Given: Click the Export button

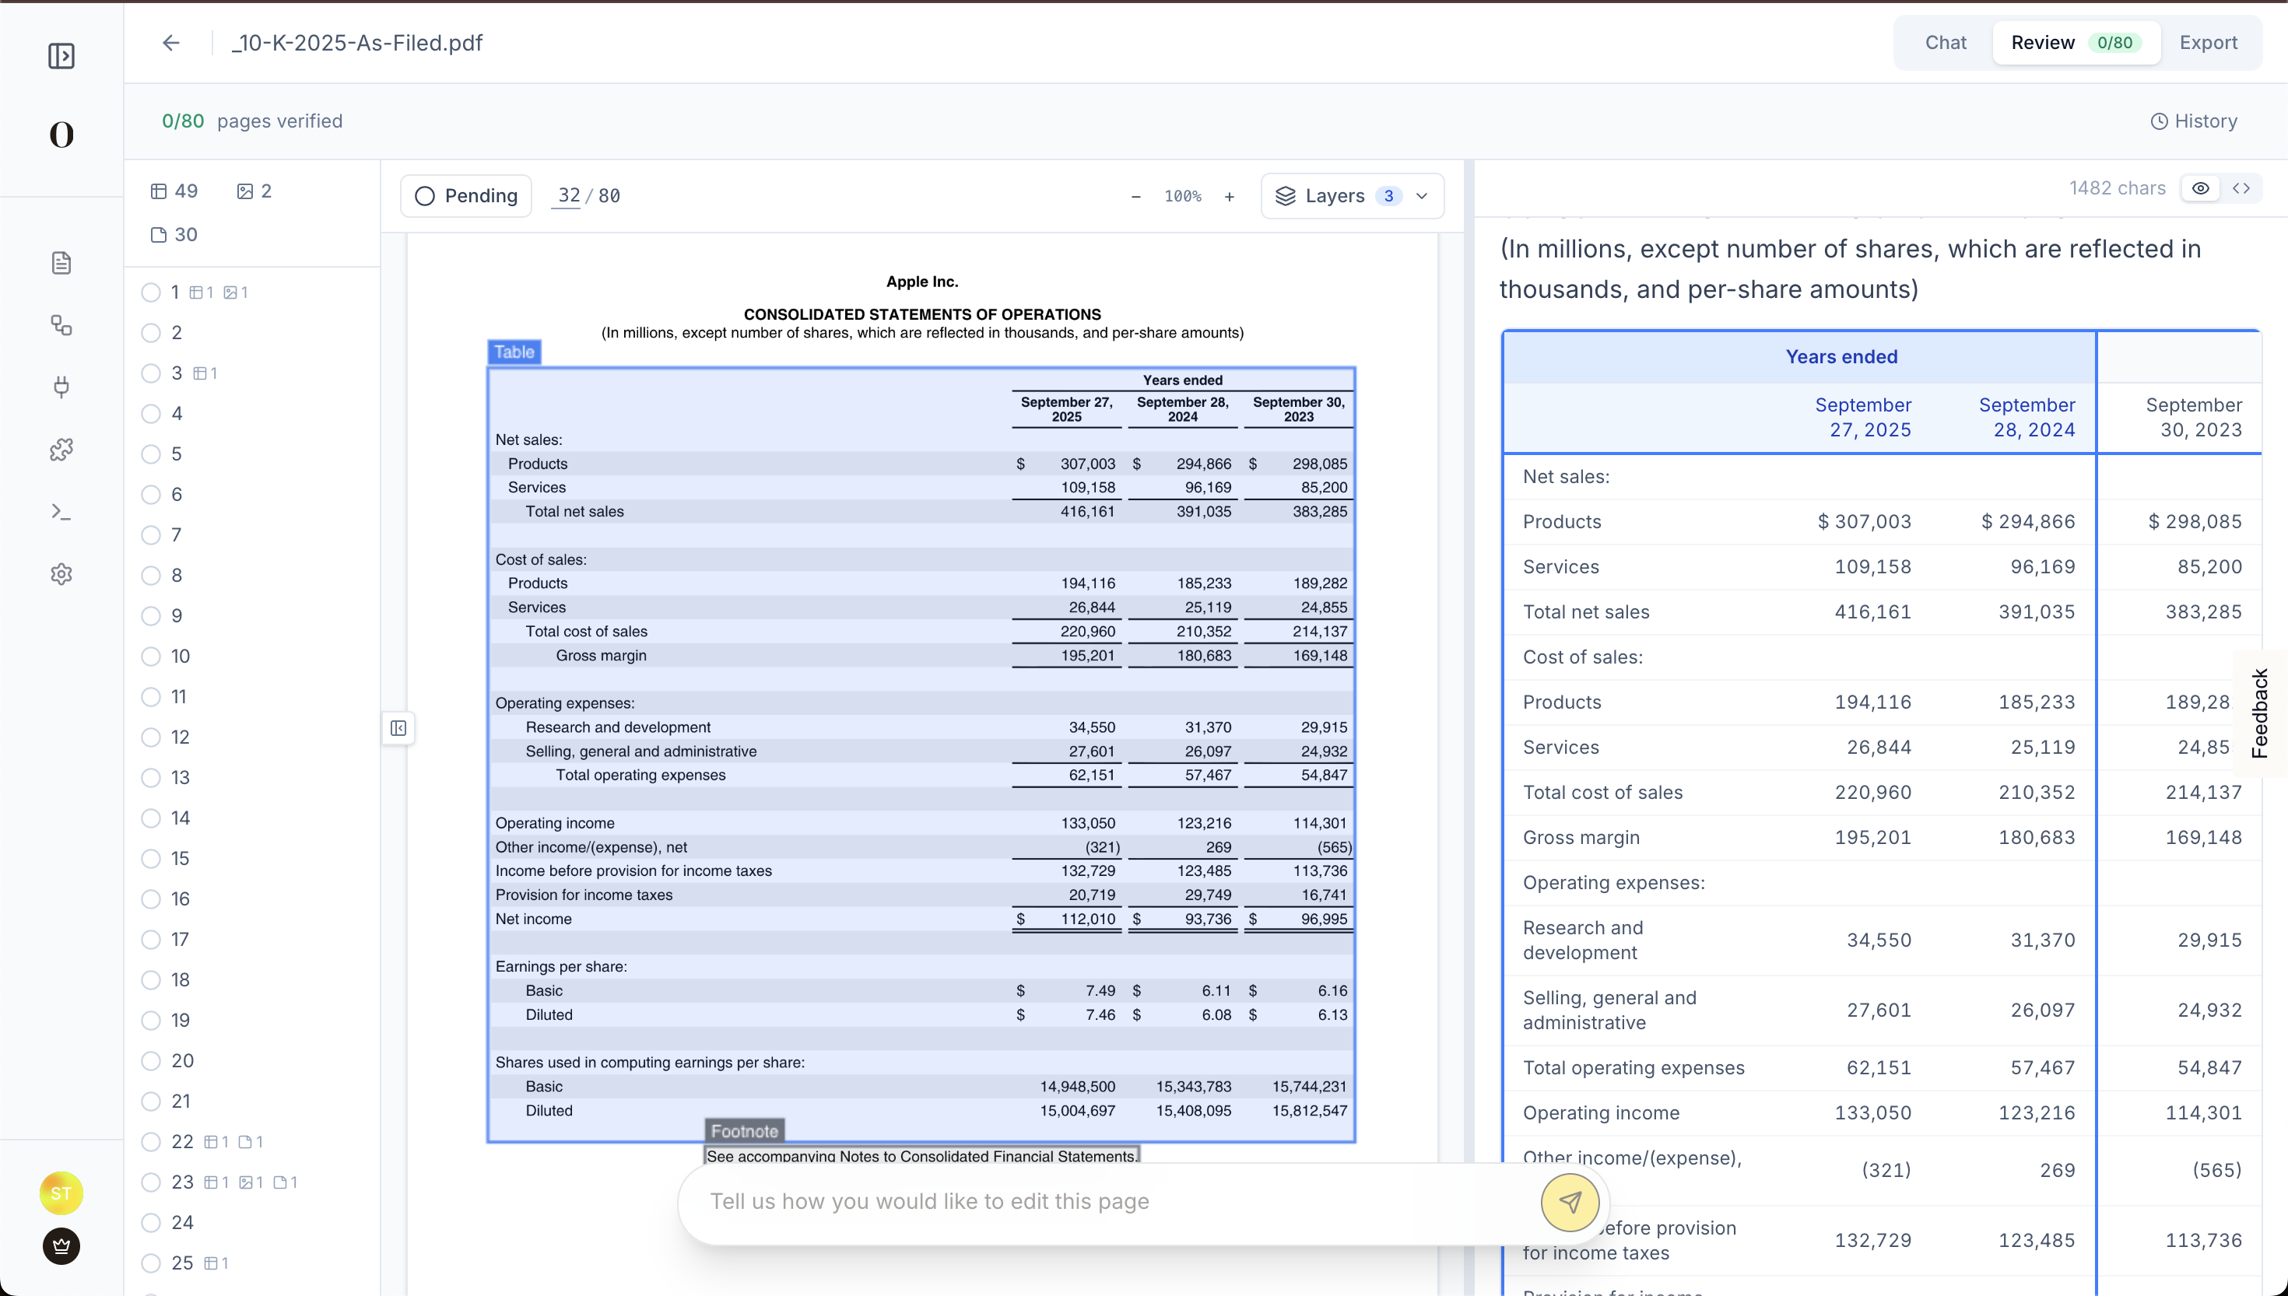Looking at the screenshot, I should click(x=2209, y=42).
